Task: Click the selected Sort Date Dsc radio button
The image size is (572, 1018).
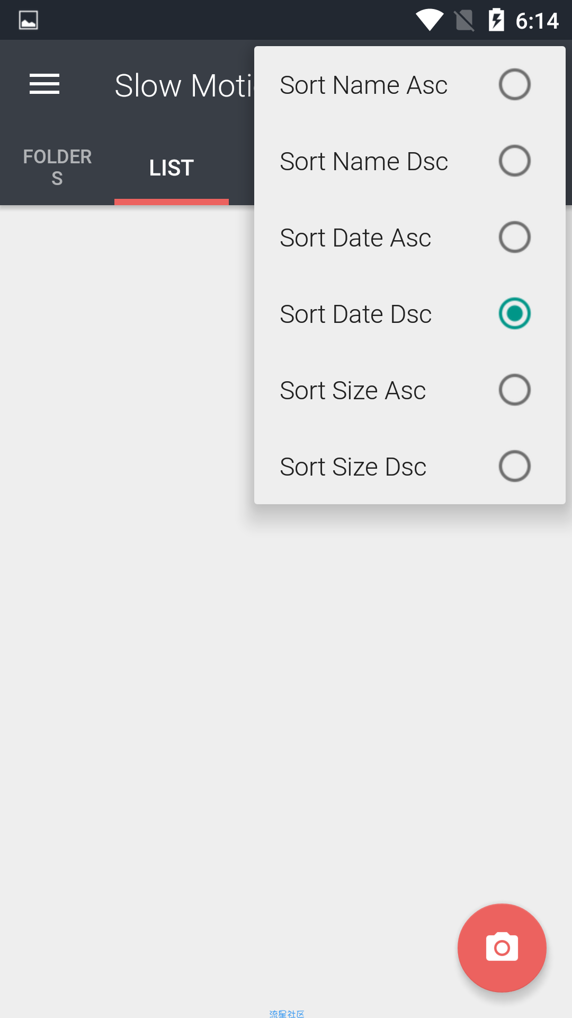Action: (x=514, y=313)
